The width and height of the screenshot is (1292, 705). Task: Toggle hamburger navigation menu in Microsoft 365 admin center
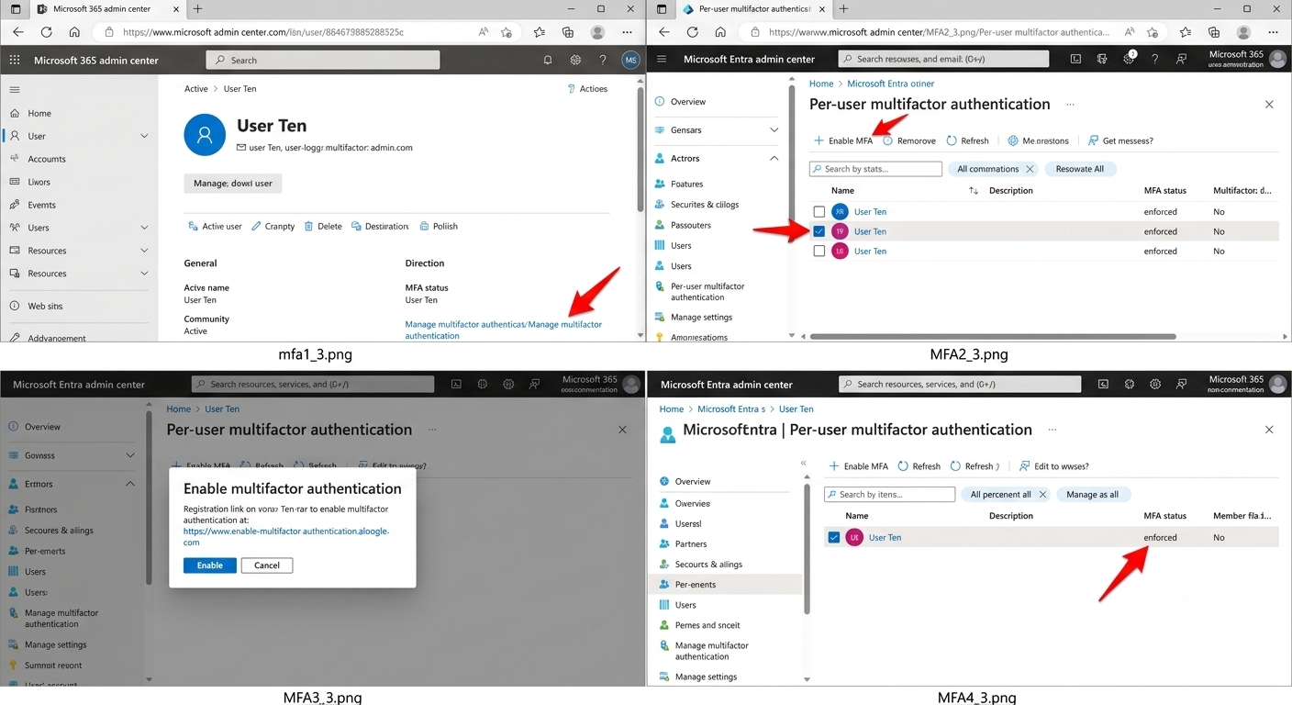[x=14, y=90]
